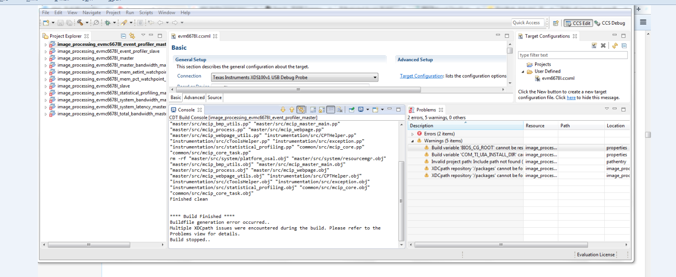Click the Display Selected Console icon
Image resolution: width=676 pixels, height=277 pixels.
click(361, 110)
